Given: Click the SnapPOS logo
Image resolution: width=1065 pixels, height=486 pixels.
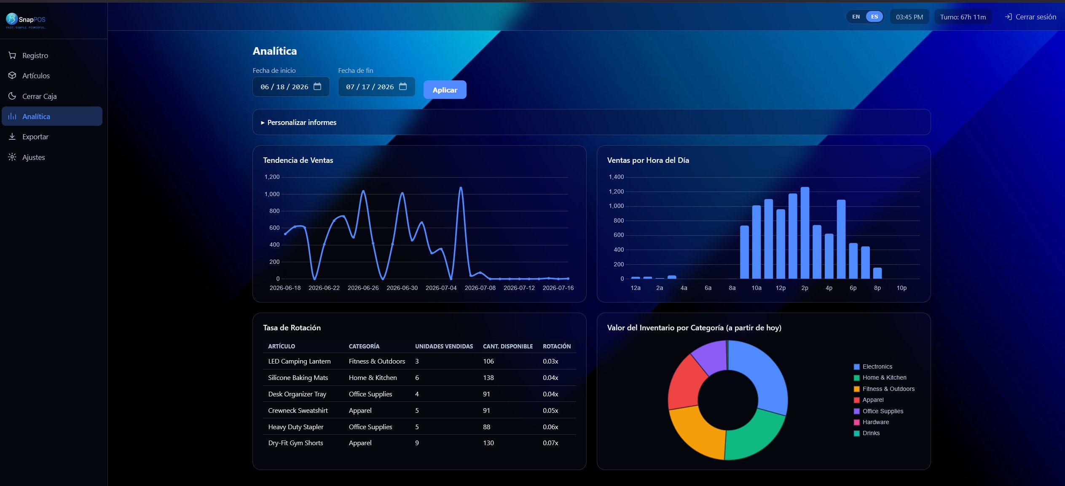Looking at the screenshot, I should [x=26, y=20].
